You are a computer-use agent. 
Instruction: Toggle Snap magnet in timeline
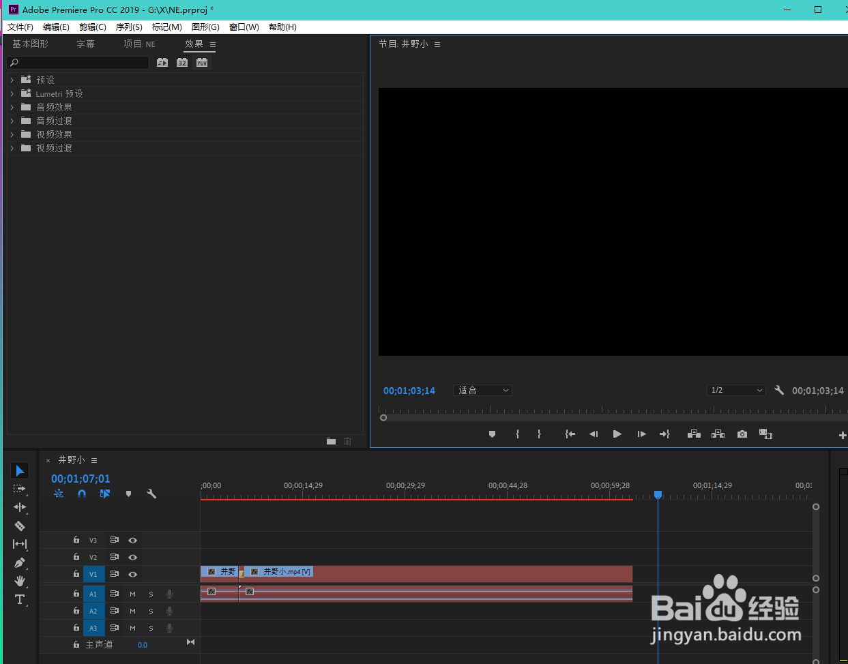(82, 494)
